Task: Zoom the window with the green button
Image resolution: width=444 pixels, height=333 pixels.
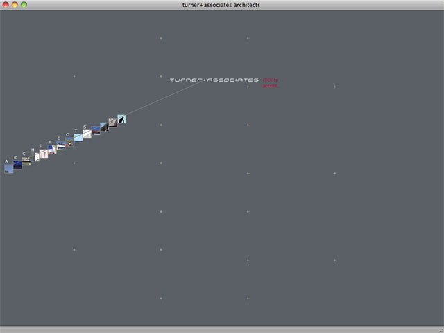Action: [24, 5]
